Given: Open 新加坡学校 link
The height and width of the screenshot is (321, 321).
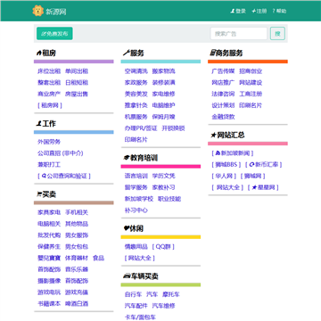Looking at the screenshot, I should click(x=139, y=199).
